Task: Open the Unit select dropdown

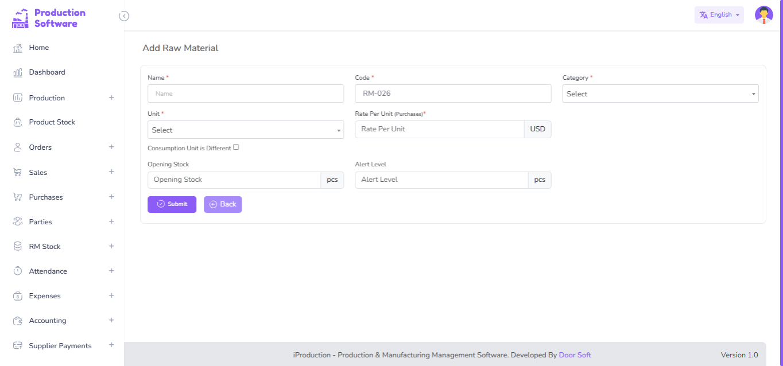Action: click(246, 130)
